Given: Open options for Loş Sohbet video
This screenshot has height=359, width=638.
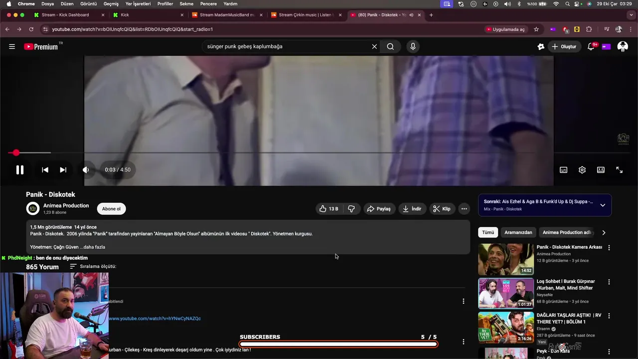Looking at the screenshot, I should tap(609, 282).
